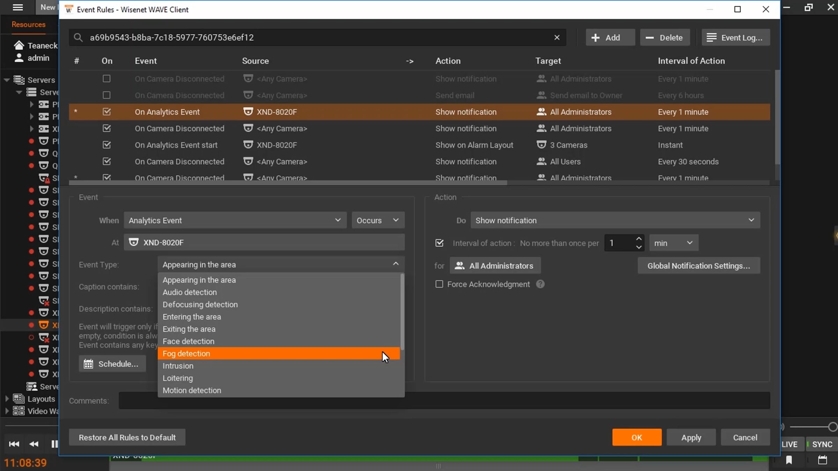The image size is (838, 471).
Task: Select Appearing in the area option
Action: pos(279,280)
